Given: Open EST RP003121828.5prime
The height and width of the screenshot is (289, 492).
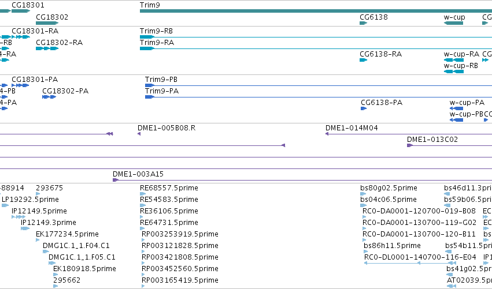Looking at the screenshot, I should pos(180,246).
